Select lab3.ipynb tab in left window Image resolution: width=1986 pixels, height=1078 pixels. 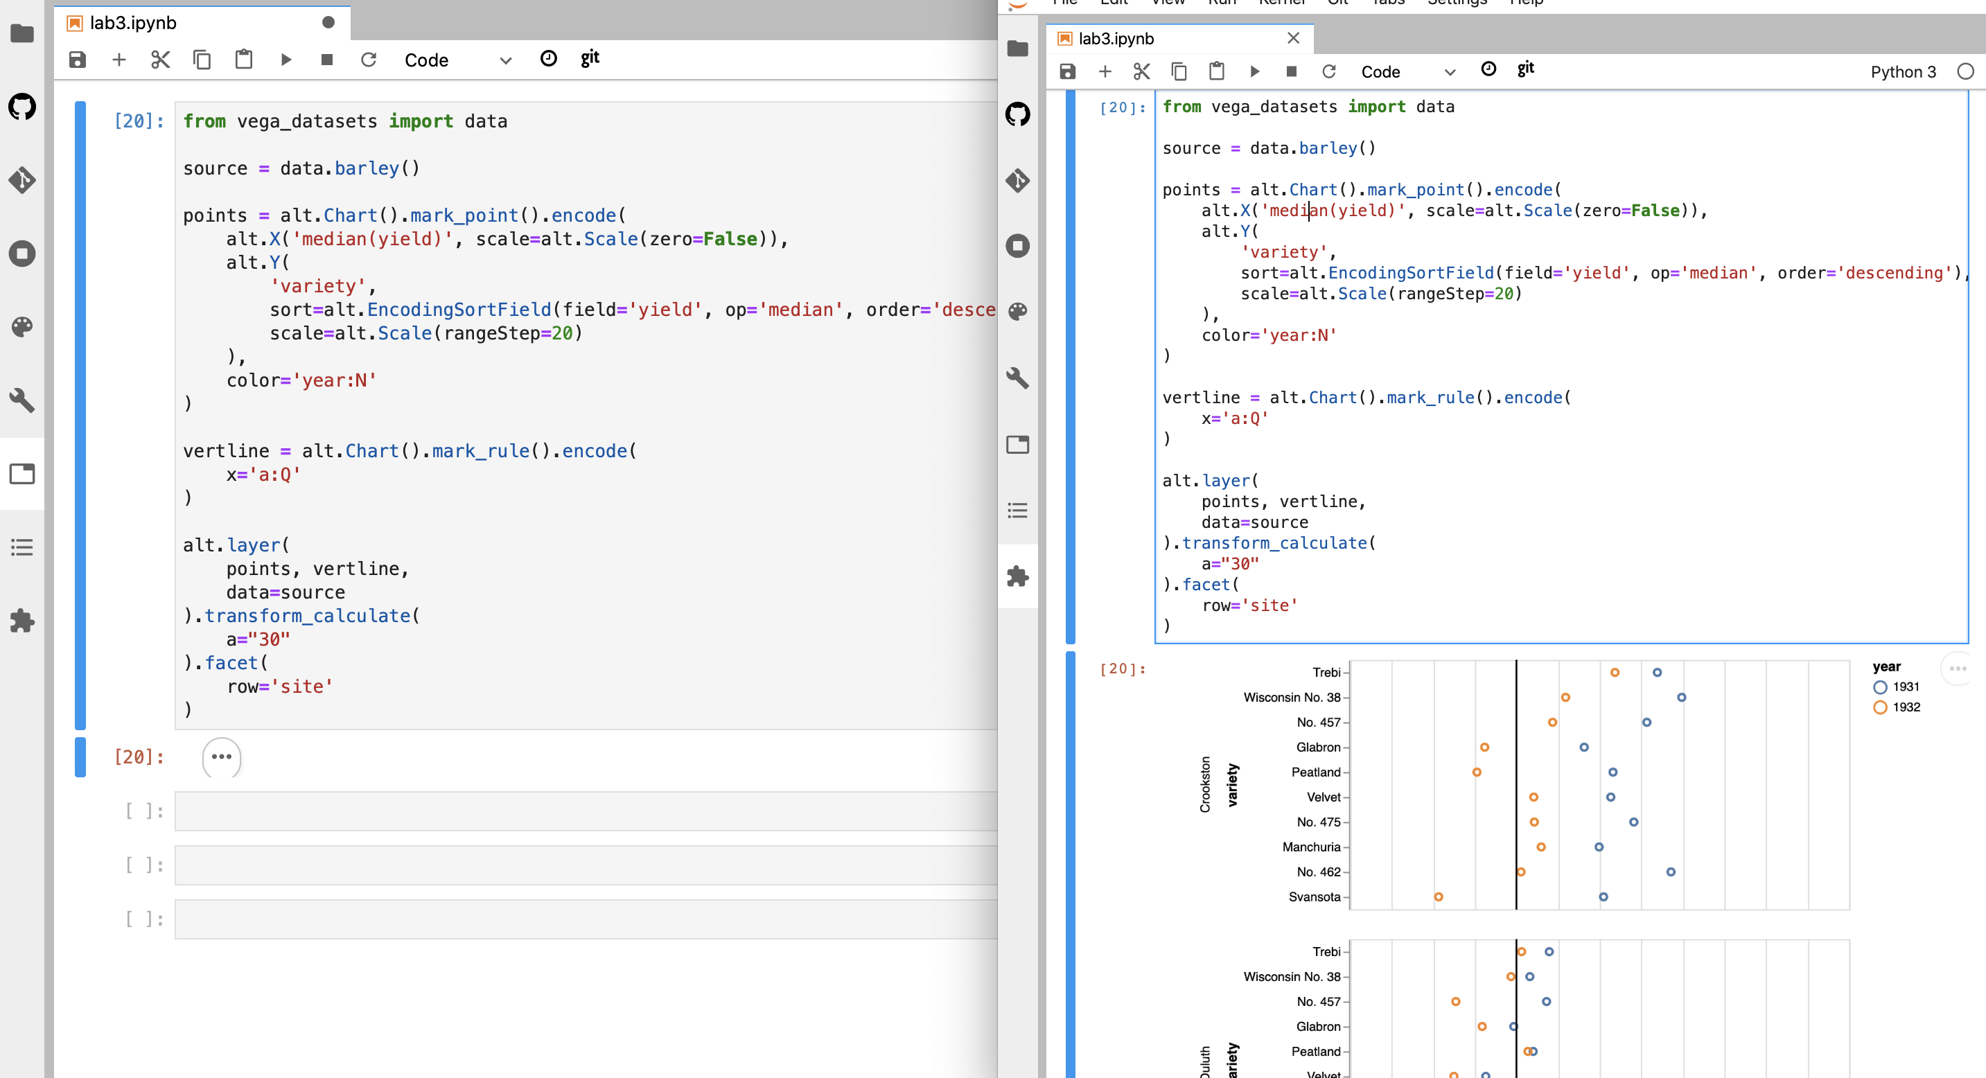pos(203,23)
